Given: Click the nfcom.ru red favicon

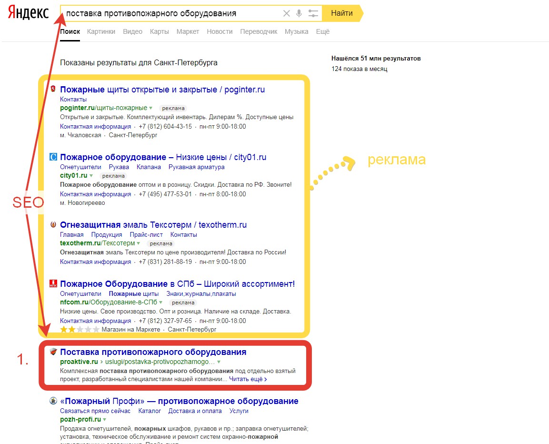Looking at the screenshot, I should pyautogui.click(x=53, y=283).
